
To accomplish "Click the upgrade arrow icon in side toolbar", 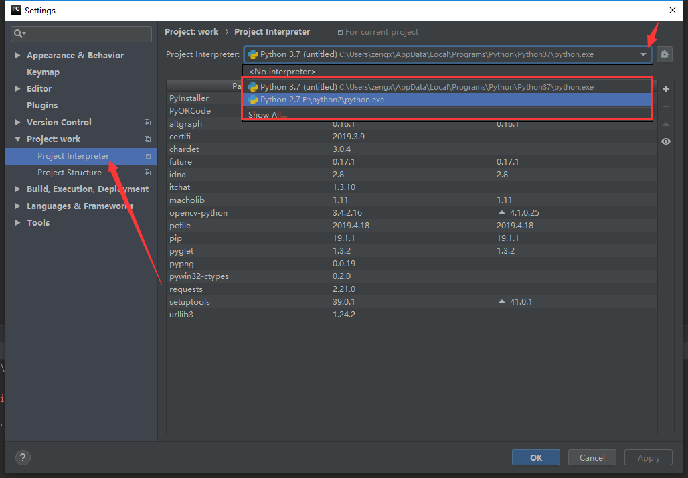I will click(666, 125).
